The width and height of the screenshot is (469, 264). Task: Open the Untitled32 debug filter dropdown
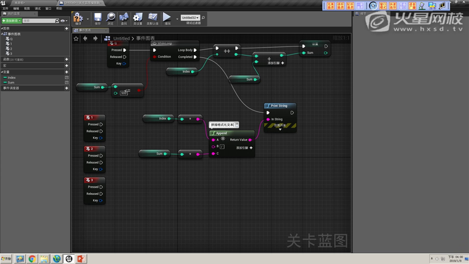point(191,17)
